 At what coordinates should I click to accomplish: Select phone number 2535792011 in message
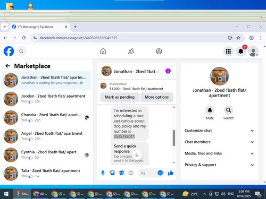tap(124, 136)
